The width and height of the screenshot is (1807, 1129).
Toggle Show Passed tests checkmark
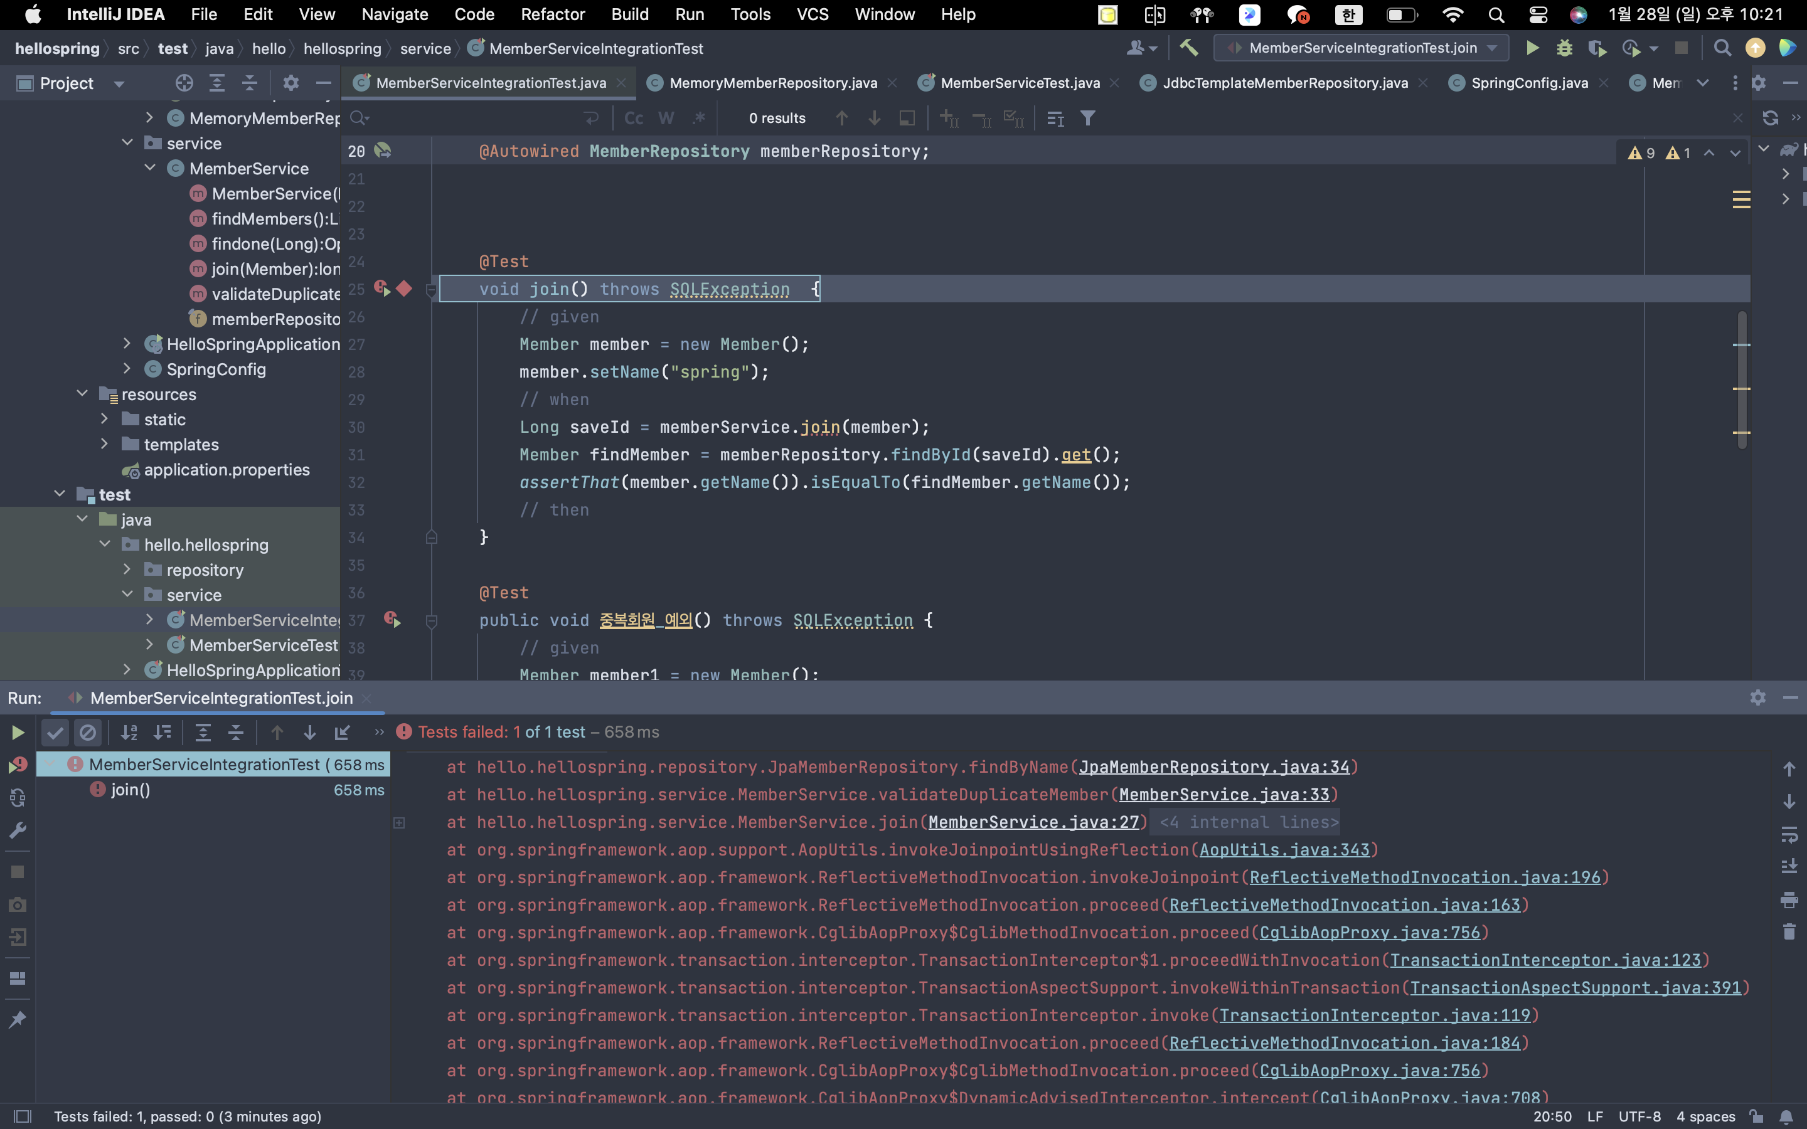coord(55,733)
